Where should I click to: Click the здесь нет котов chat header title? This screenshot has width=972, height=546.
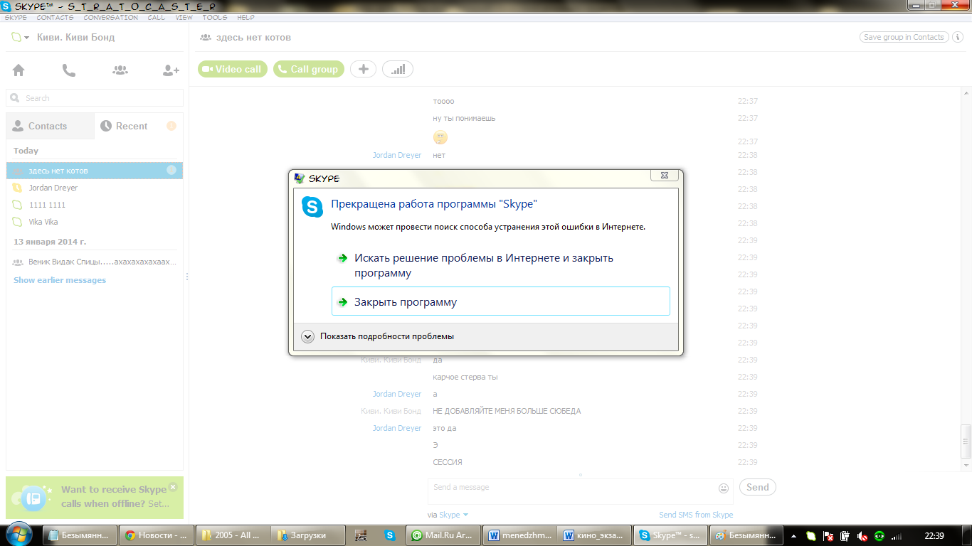tap(253, 37)
